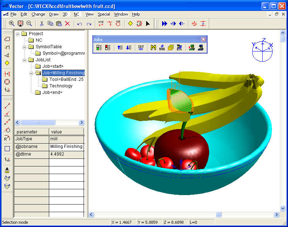Click the yellow diamond toolbar icon

130,24
